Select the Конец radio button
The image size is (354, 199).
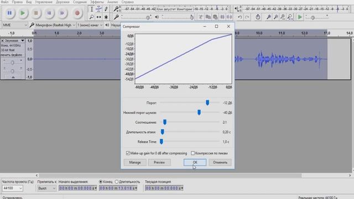coord(101,182)
